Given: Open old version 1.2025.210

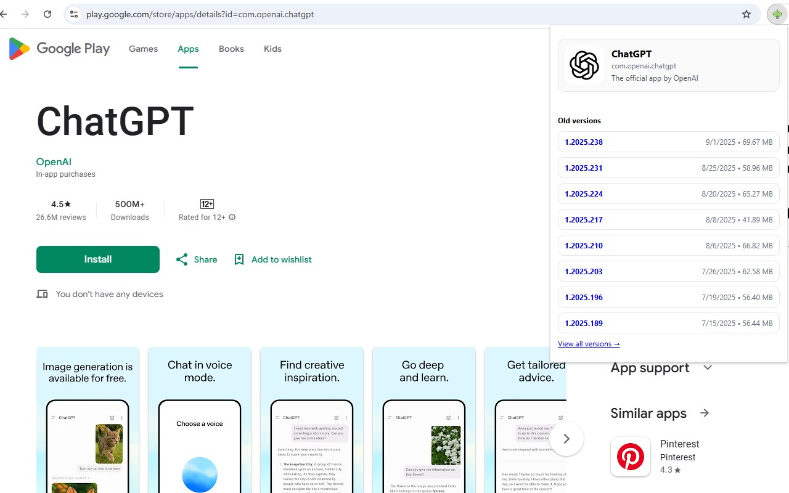Looking at the screenshot, I should coord(669,245).
